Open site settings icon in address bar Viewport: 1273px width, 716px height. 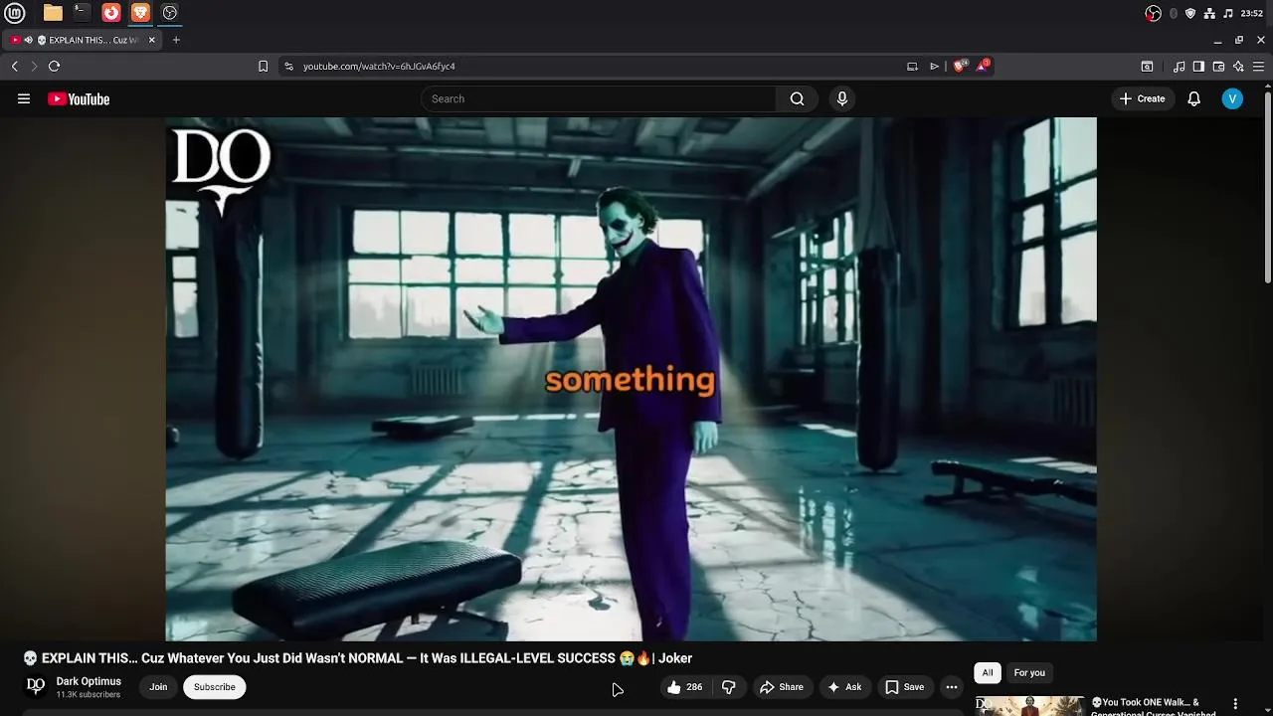coord(288,66)
